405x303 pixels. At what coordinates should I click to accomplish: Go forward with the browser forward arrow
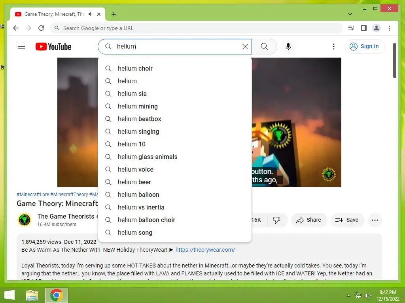(x=28, y=28)
